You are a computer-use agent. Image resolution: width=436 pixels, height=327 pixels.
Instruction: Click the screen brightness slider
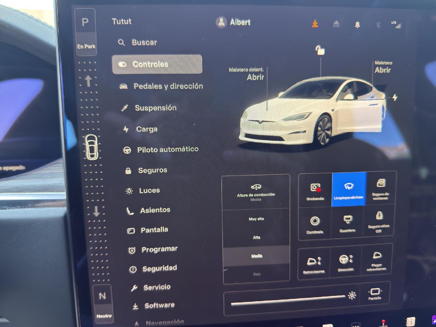tap(288, 299)
